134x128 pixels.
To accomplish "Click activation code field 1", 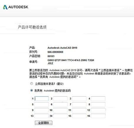I will (x=42, y=99).
